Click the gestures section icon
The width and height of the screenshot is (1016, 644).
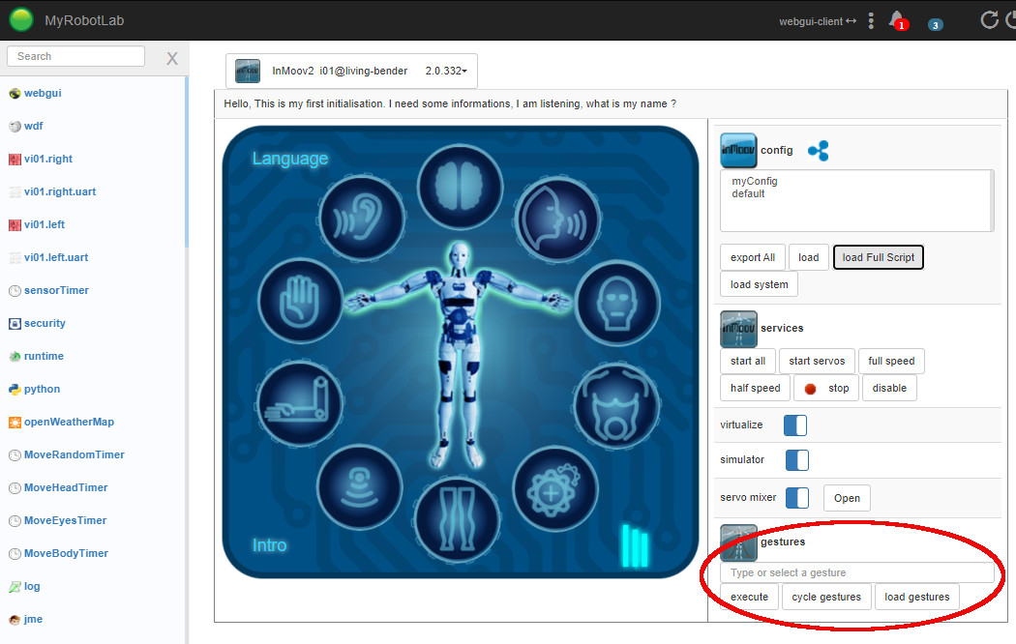(738, 542)
